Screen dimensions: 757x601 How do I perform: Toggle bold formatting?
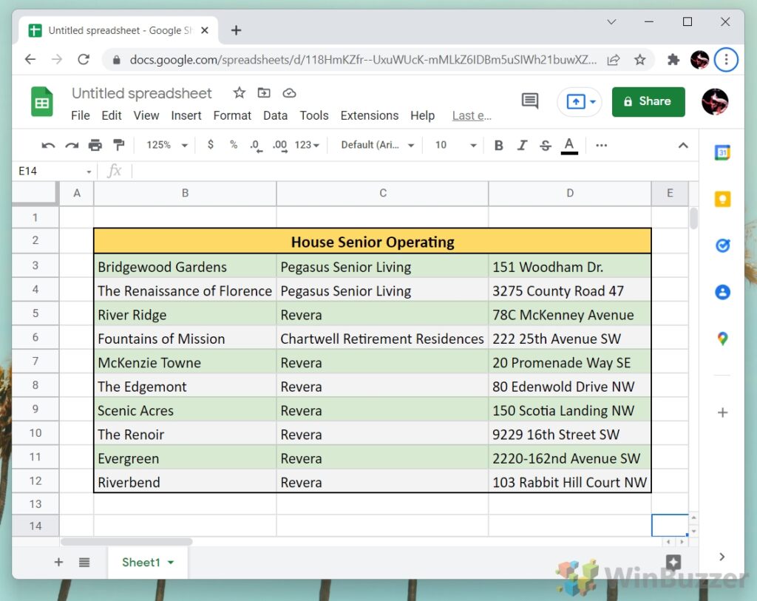pos(498,146)
